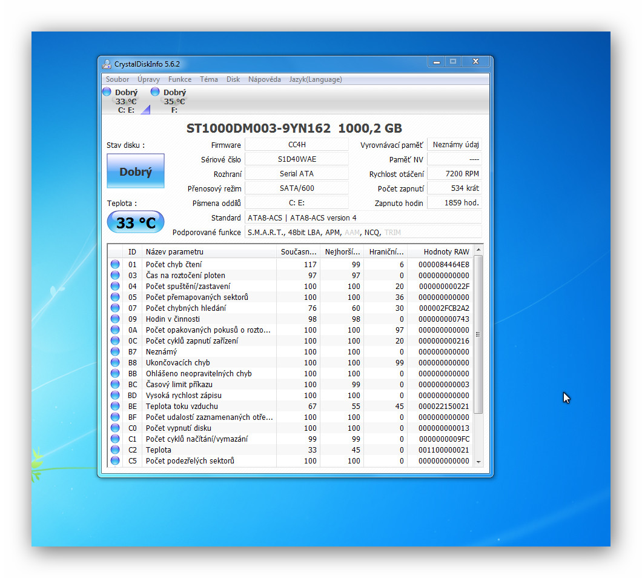Click the Přenosový režim field SATA/600
This screenshot has height=578, width=642.
coord(297,188)
